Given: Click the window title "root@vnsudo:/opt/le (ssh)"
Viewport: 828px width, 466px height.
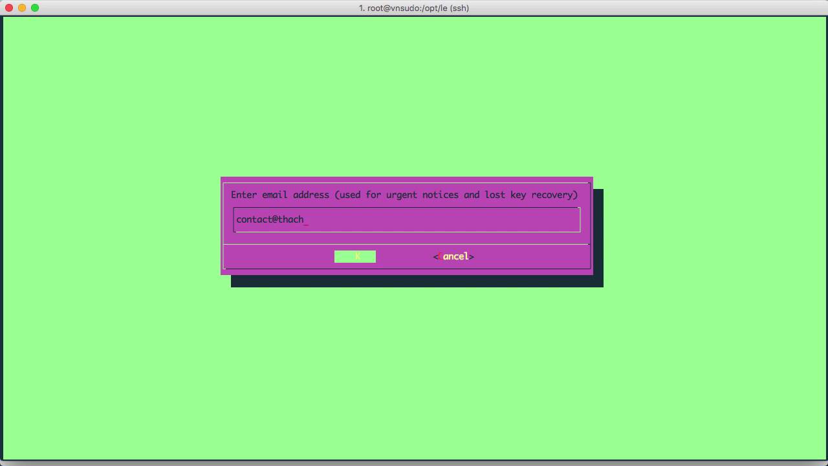Looking at the screenshot, I should pyautogui.click(x=414, y=8).
